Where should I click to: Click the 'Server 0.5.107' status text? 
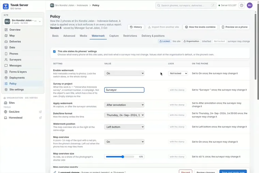(229, 5)
